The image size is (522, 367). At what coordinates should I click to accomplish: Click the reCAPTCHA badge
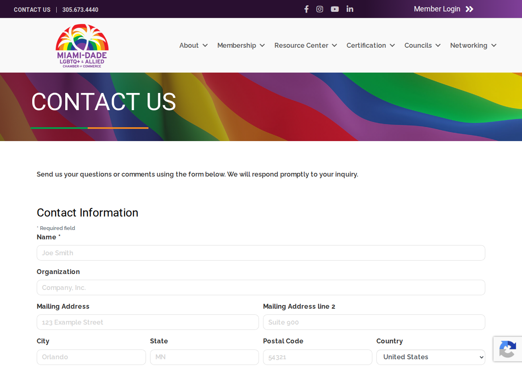click(x=508, y=349)
